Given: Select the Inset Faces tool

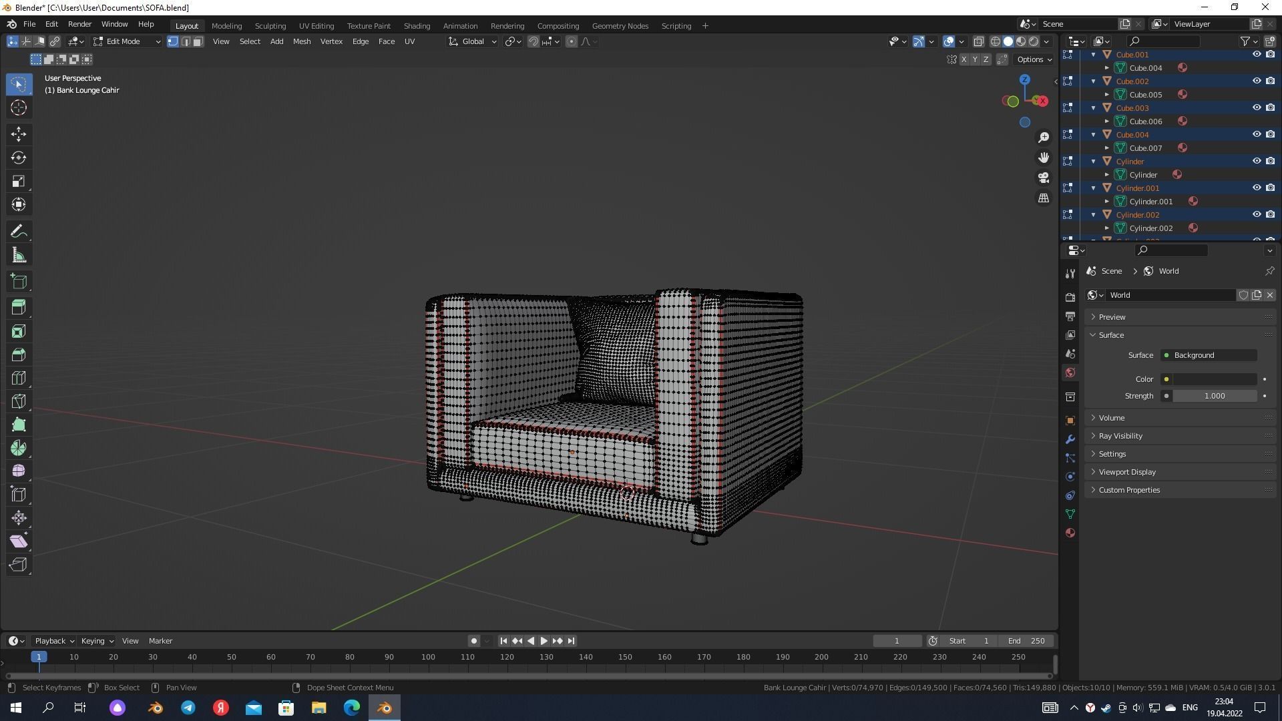Looking at the screenshot, I should 19,331.
